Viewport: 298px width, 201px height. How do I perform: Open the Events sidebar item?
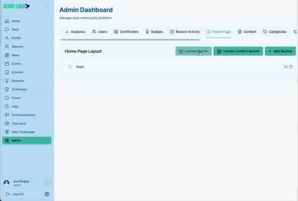tap(26, 64)
